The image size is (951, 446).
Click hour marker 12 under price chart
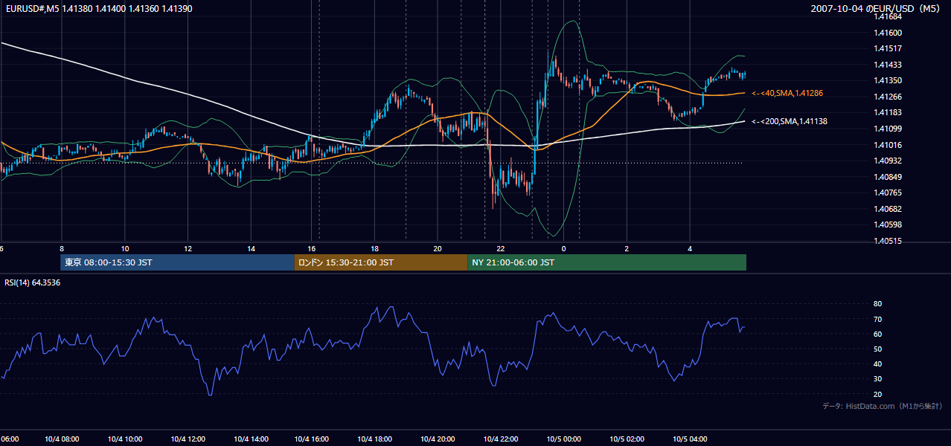point(188,248)
